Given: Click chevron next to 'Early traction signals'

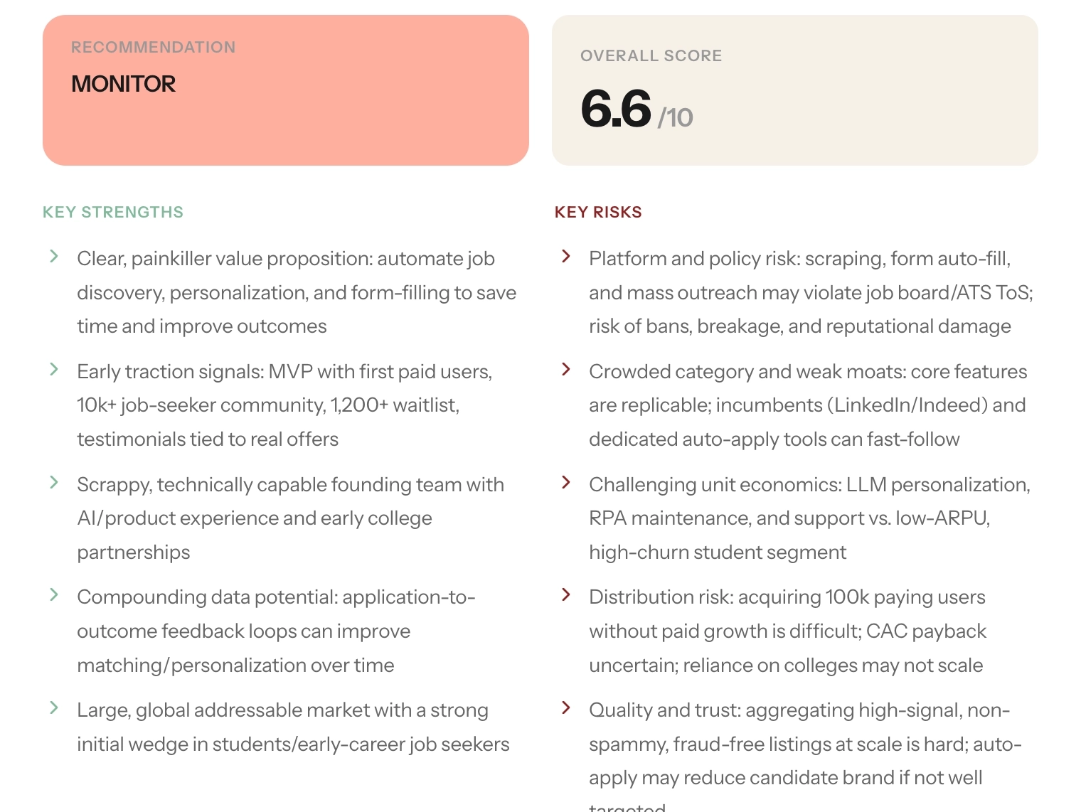Looking at the screenshot, I should click(54, 369).
